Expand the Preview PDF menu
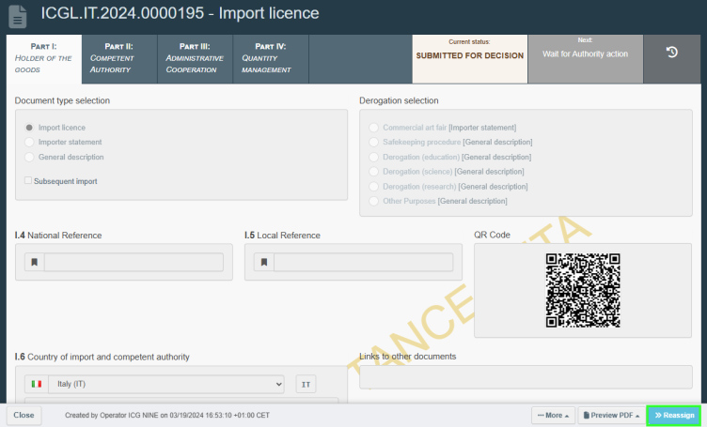Image resolution: width=707 pixels, height=427 pixels. pos(611,416)
